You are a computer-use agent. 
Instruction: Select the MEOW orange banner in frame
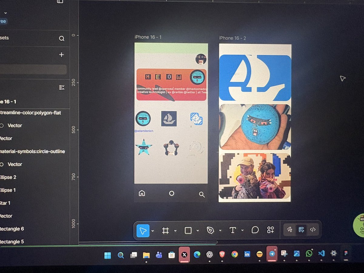tap(171, 85)
